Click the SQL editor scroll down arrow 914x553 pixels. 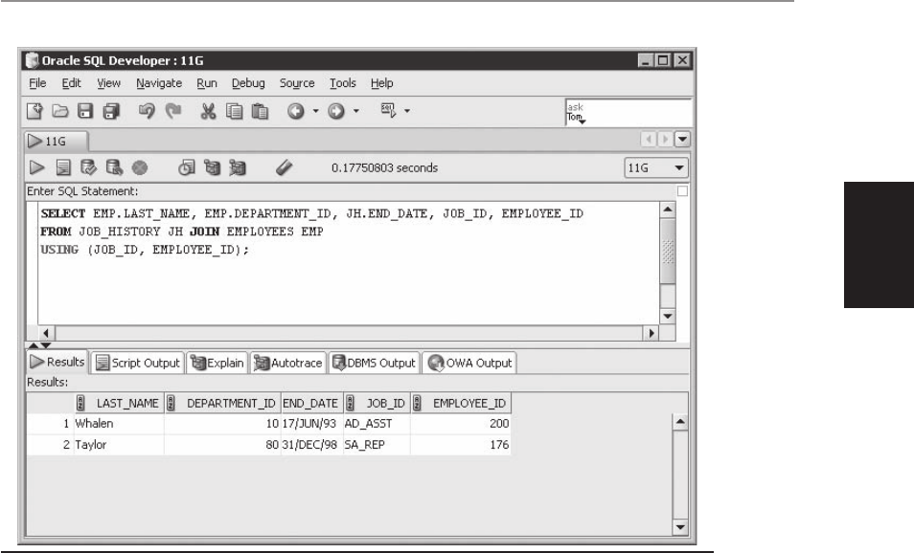tap(668, 316)
